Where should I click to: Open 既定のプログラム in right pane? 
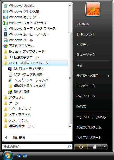coord(89,127)
